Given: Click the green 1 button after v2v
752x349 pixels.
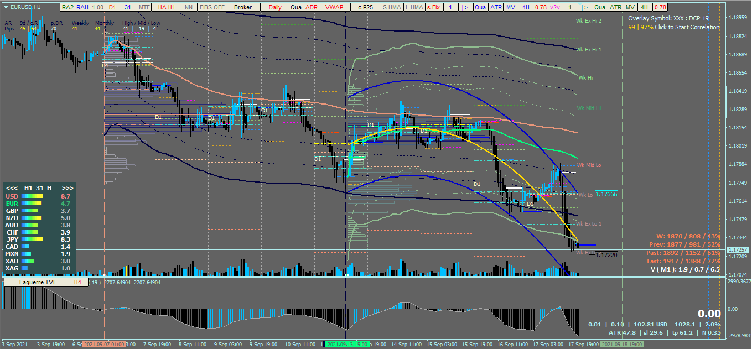Looking at the screenshot, I should tap(571, 7).
